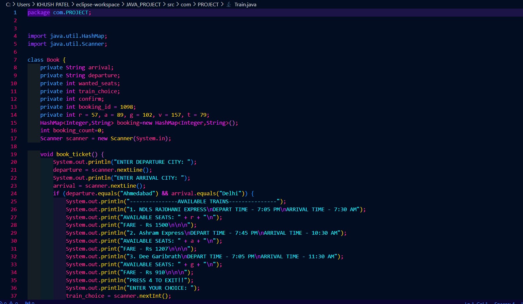Place cursor on the class name Book
This screenshot has width=523, height=304.
[x=53, y=60]
